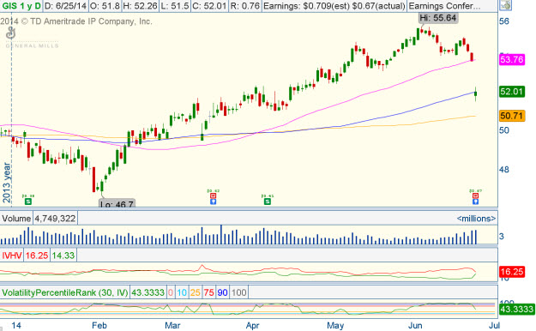Click the 2013 year vertical label
Screen dimensions: 536x331
[x=7, y=183]
